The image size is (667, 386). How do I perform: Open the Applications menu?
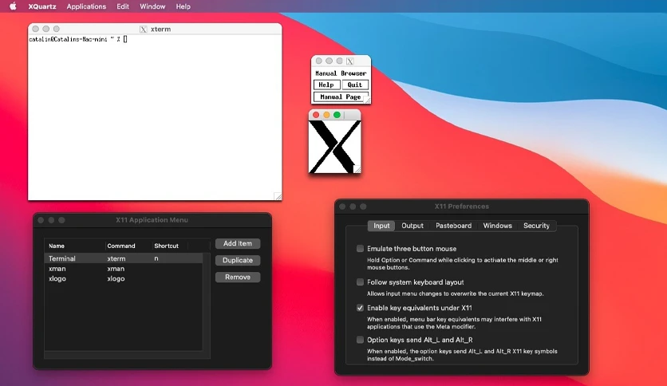[86, 6]
